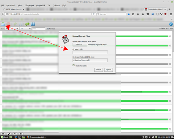Open the tracker filter dropdown set to All
This screenshot has width=174, height=139.
click(25, 29)
